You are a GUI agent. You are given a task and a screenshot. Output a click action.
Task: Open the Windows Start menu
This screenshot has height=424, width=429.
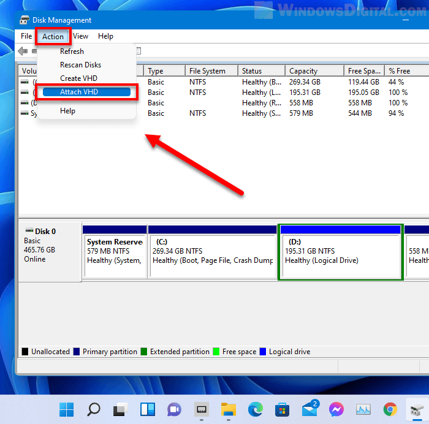point(66,409)
